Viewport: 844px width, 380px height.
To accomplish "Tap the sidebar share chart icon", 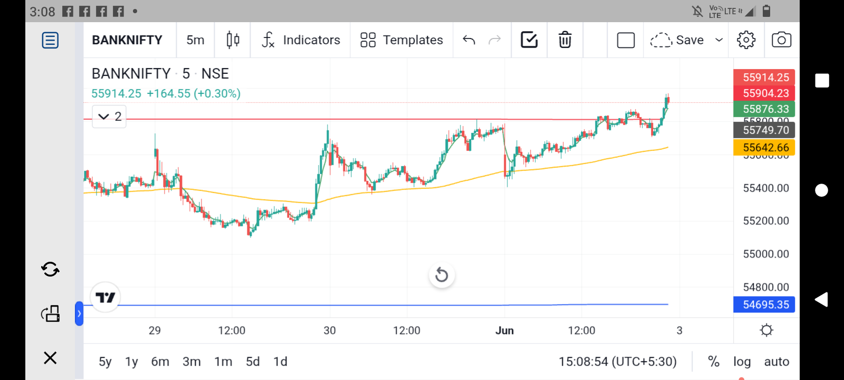I will 50,313.
